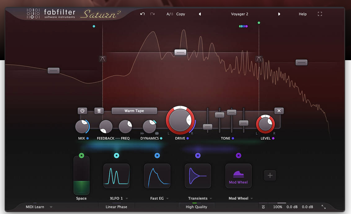Image resolution: width=351 pixels, height=214 pixels.
Task: Open the Voyager 2 preset menu
Action: point(240,14)
